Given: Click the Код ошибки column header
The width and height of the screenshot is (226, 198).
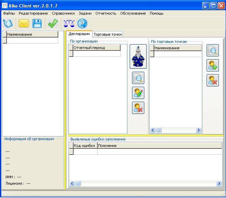Looking at the screenshot, I should pyautogui.click(x=84, y=146).
